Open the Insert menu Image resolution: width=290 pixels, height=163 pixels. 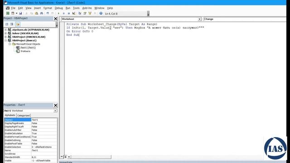37,8
